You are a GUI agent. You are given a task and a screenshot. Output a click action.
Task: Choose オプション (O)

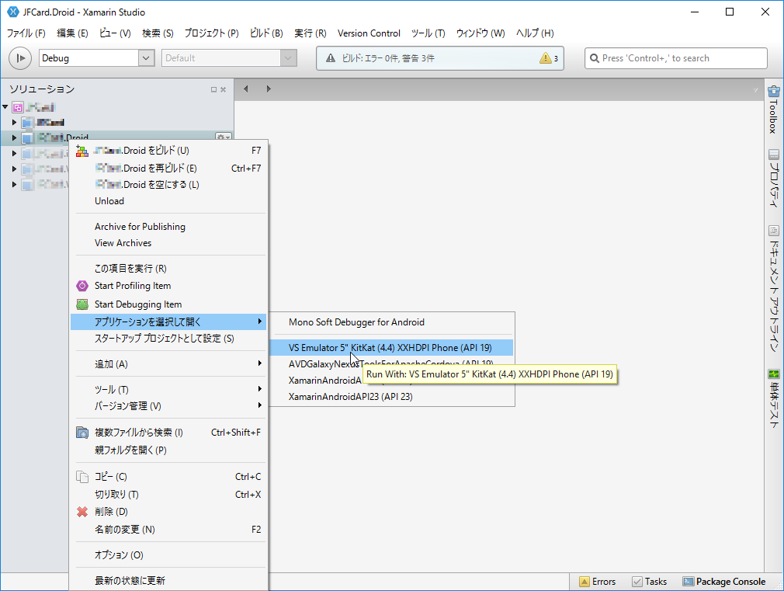[x=168, y=555]
